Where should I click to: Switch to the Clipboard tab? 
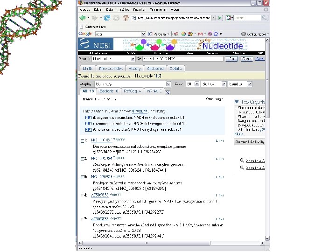tap(155, 68)
